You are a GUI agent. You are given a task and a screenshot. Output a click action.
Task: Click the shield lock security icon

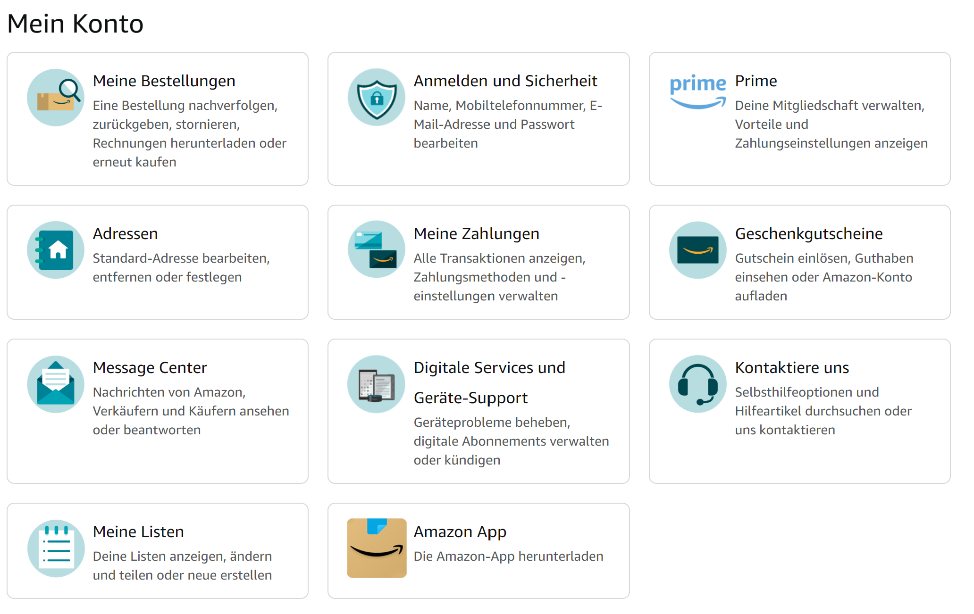[377, 98]
